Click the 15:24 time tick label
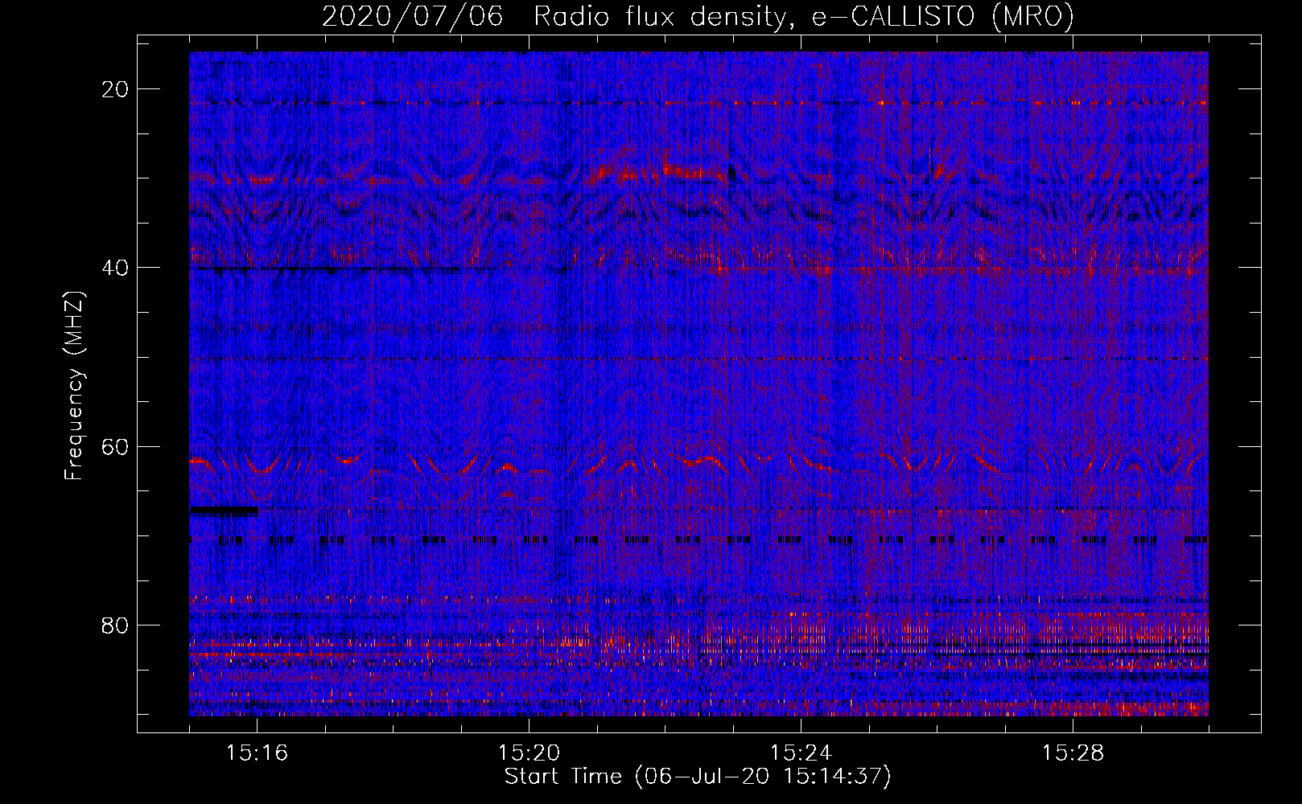 (x=801, y=753)
